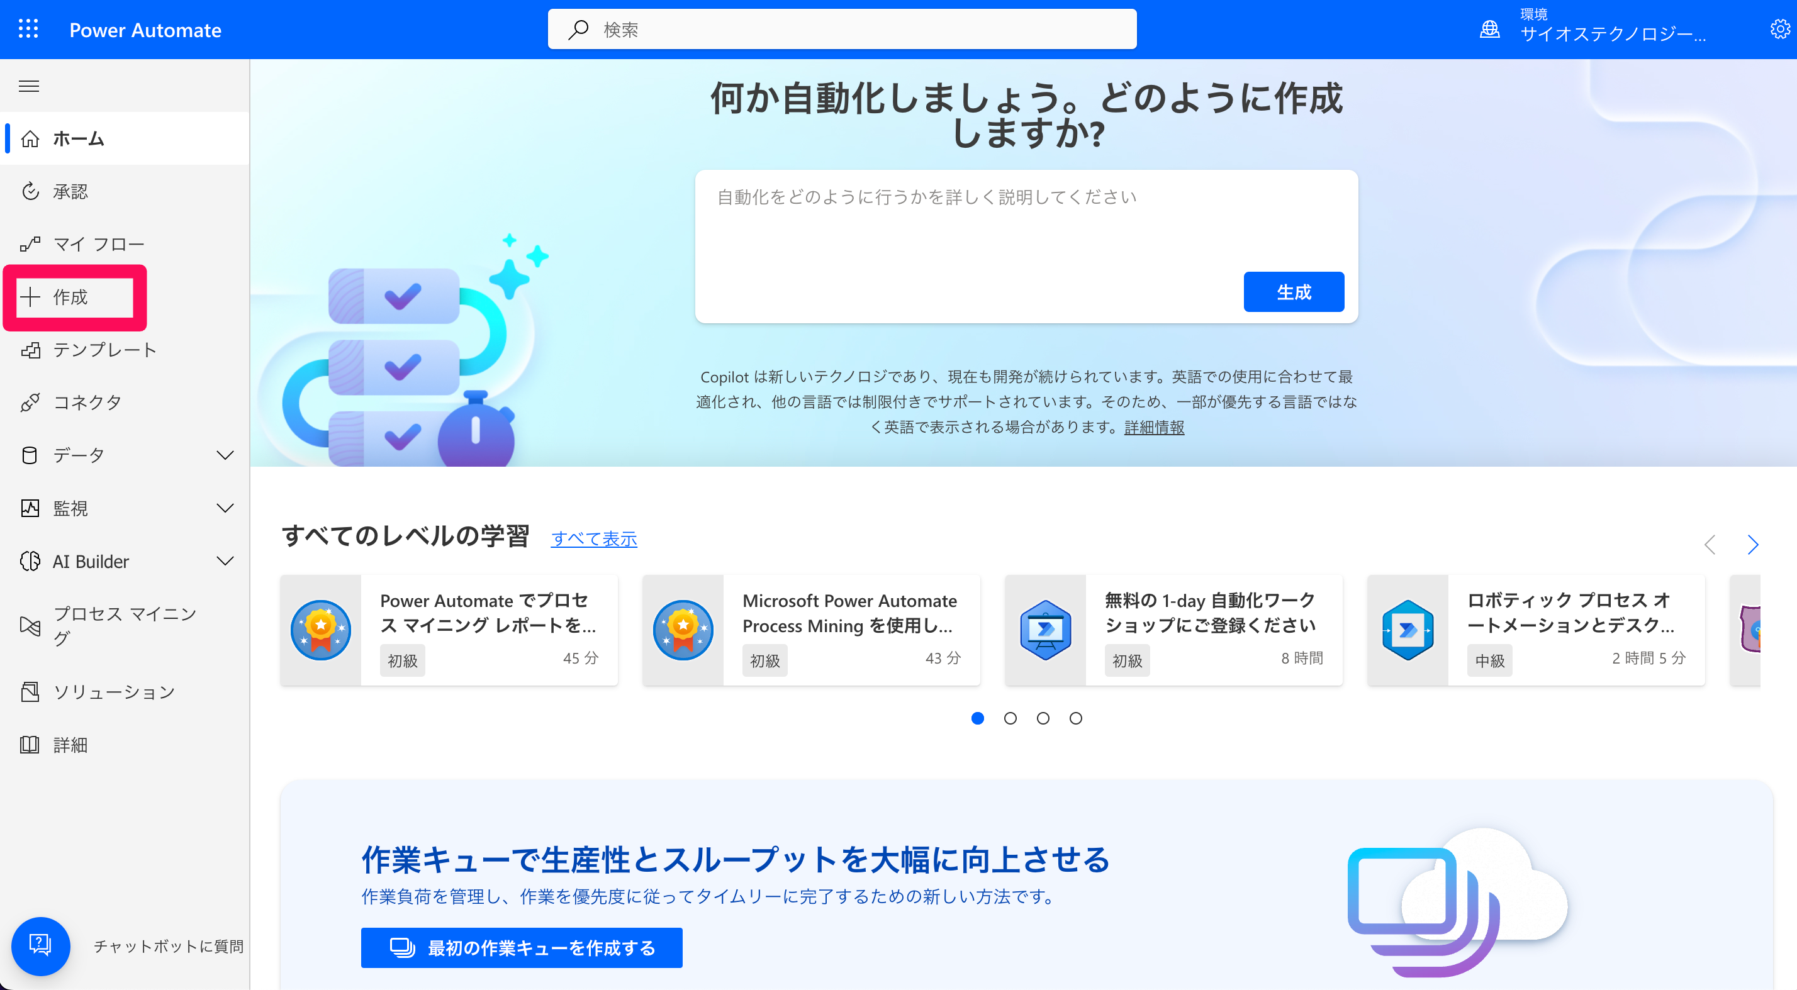Click the 中級 level tag

point(1490,660)
